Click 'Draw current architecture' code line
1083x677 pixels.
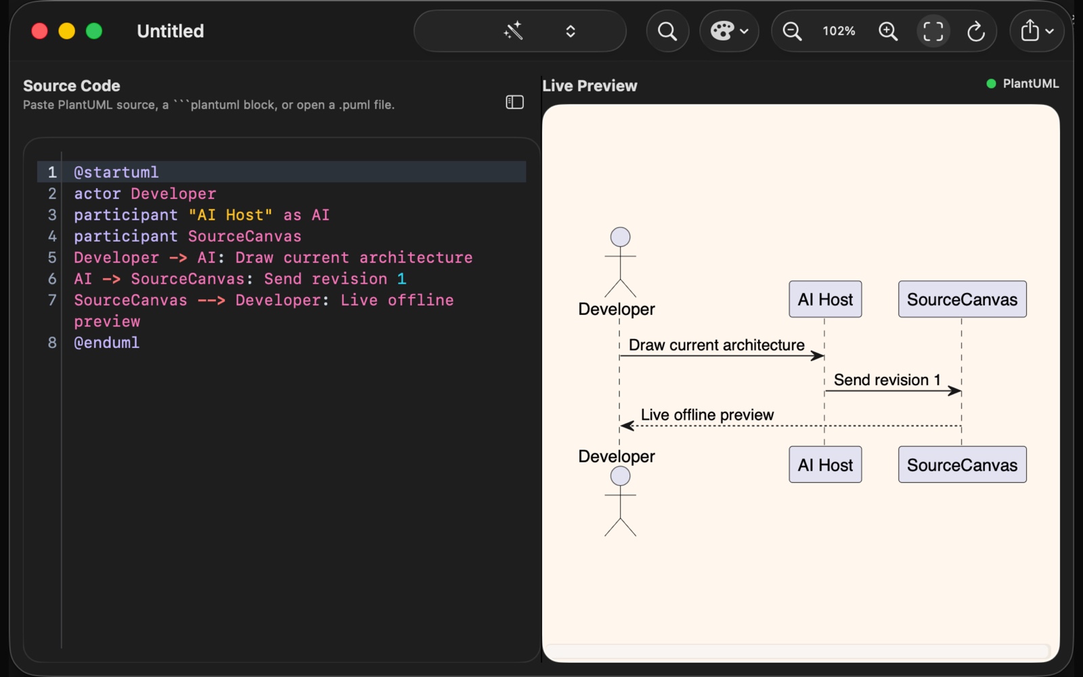pos(273,257)
